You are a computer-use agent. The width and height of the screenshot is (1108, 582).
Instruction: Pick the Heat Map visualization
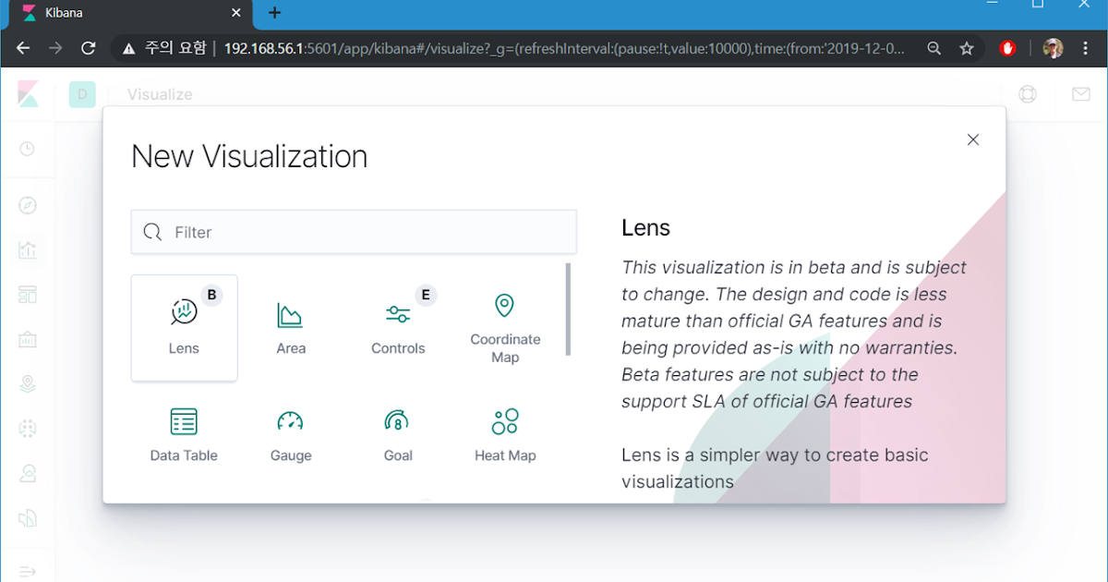pyautogui.click(x=505, y=431)
